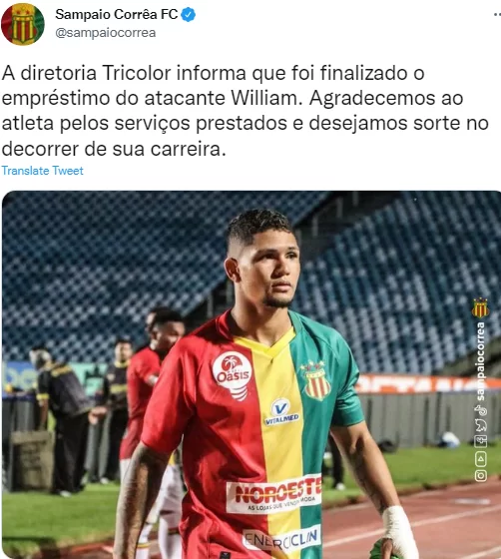Viewport: 501px width, 559px height.
Task: Click the TikTok icon in photo watermark
Action: (x=481, y=409)
